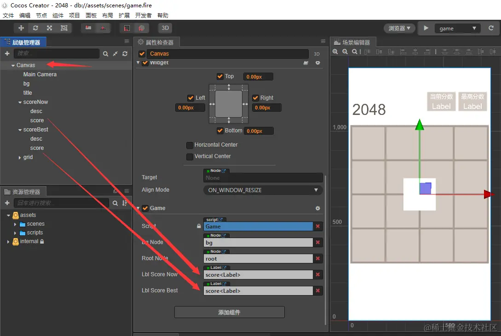Click the hierarchy search field

57,54
